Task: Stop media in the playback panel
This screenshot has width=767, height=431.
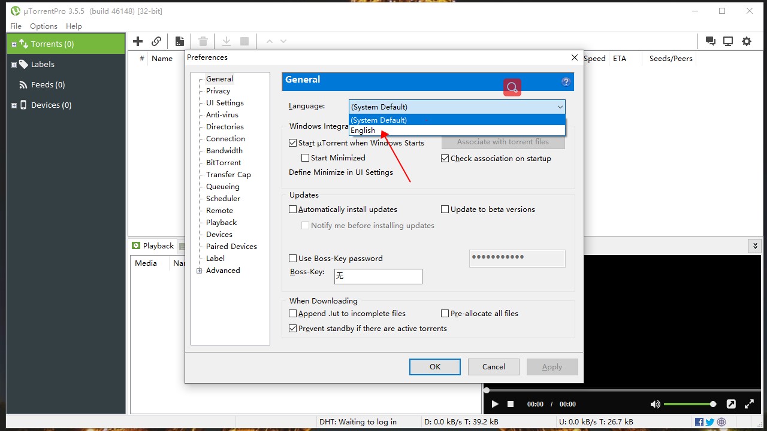Action: pos(511,404)
